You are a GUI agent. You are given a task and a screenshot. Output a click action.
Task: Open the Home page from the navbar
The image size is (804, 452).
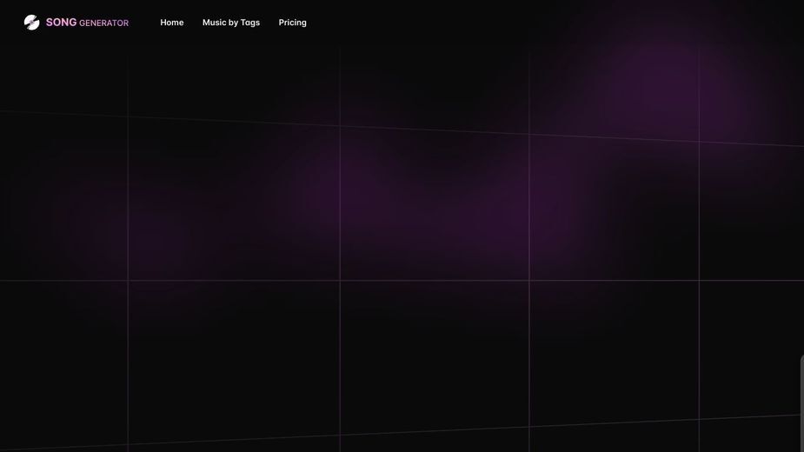pos(172,23)
